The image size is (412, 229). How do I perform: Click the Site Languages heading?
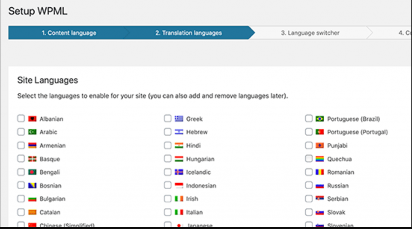point(48,80)
